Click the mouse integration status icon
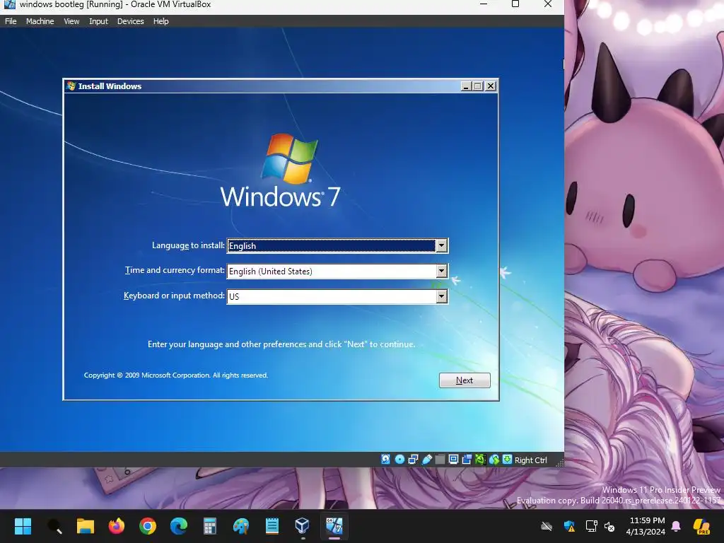Image resolution: width=724 pixels, height=543 pixels. pos(494,460)
